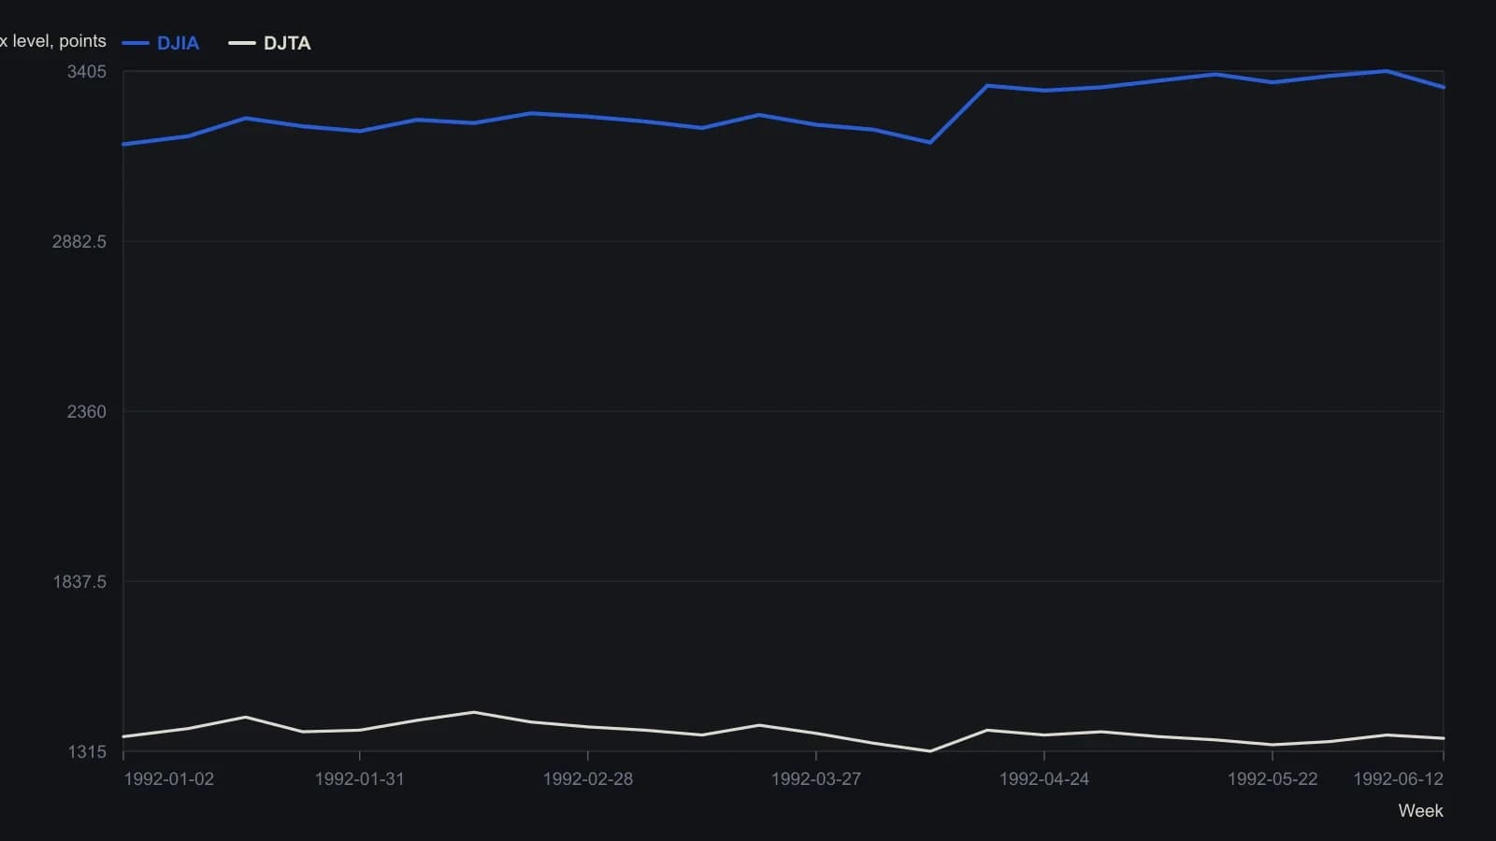Toggle the DJIA series in the legend
1496x841 pixels.
(x=160, y=43)
